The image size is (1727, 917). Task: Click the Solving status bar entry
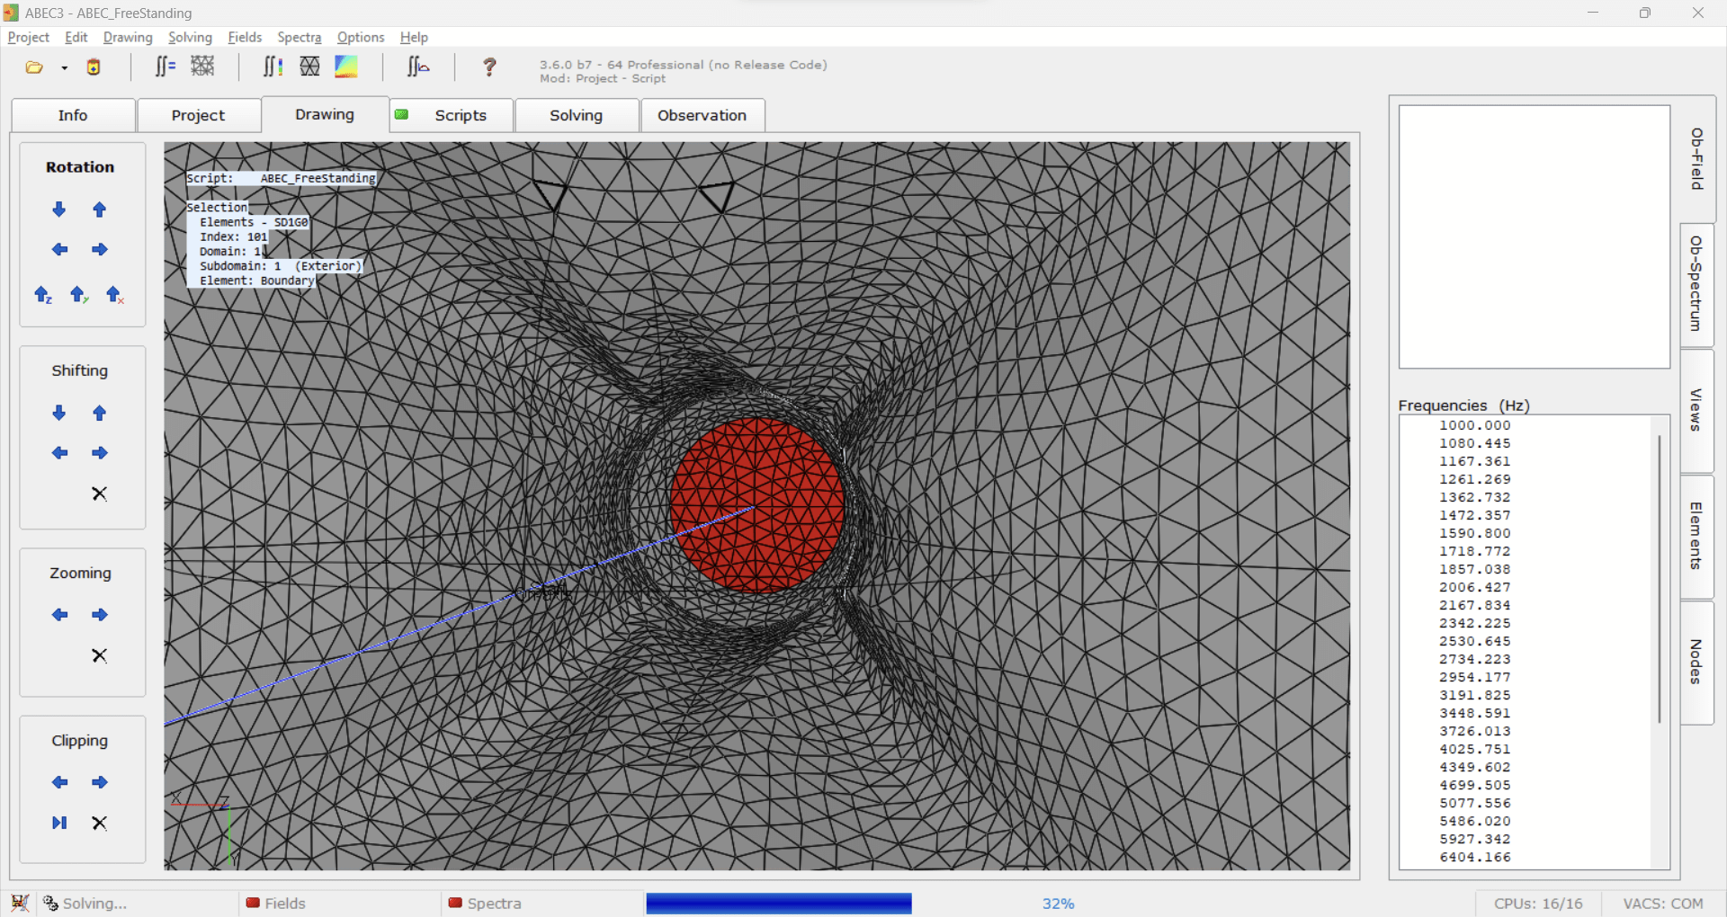(85, 904)
